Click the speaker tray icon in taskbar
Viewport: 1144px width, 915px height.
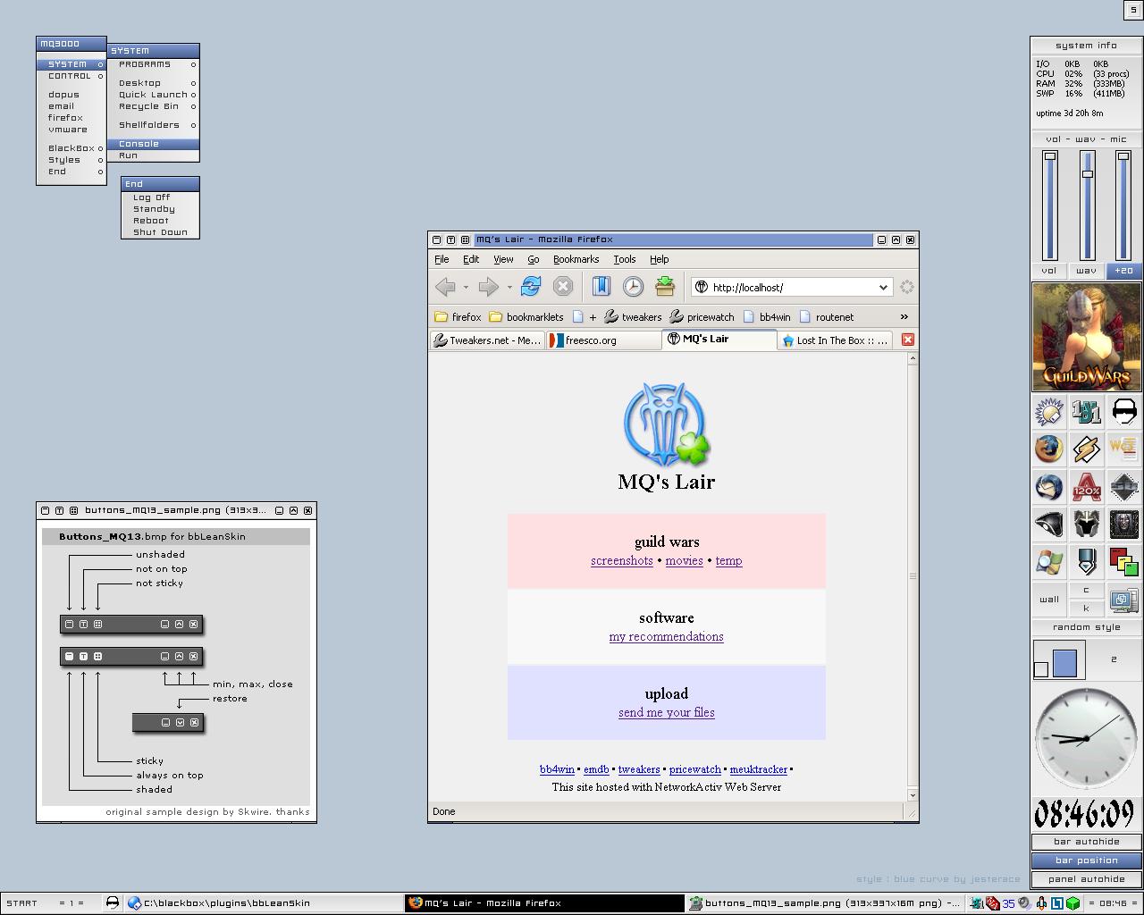pyautogui.click(x=1024, y=902)
